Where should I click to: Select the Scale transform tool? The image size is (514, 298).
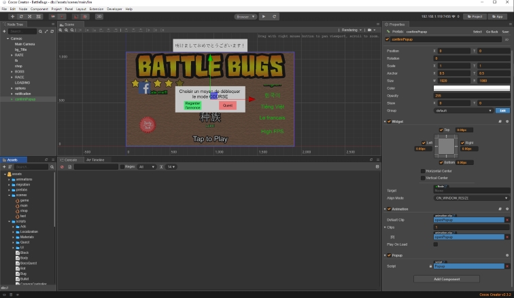pos(29,16)
